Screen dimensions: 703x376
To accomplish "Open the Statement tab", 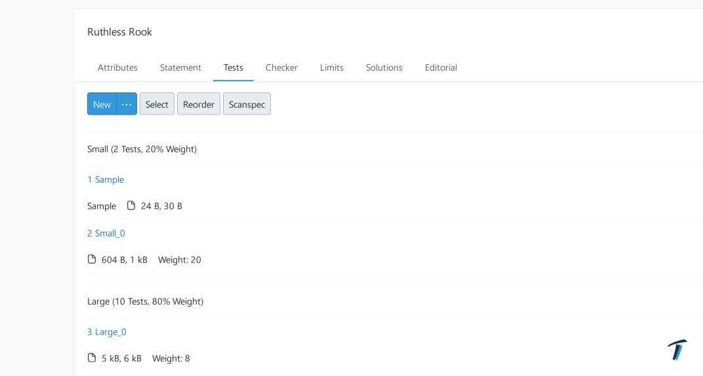I will 180,67.
